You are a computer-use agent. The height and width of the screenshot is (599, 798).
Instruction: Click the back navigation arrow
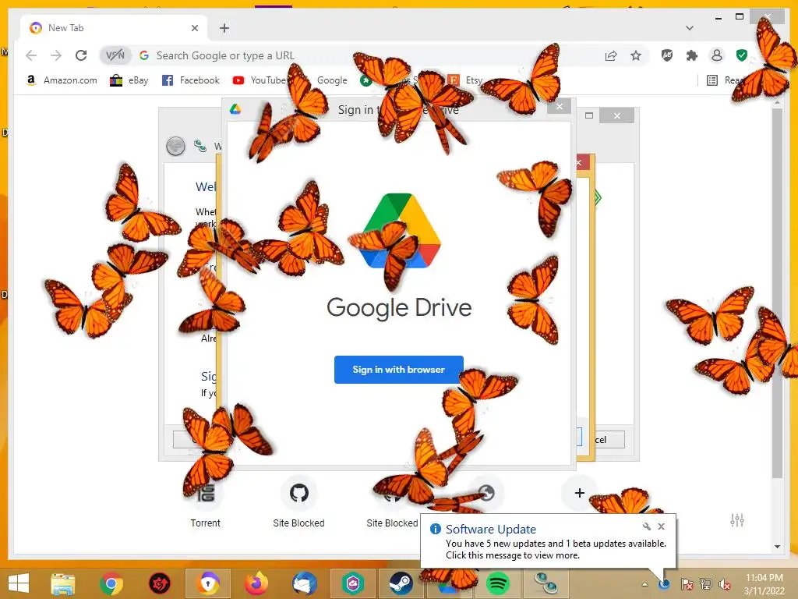pos(31,55)
